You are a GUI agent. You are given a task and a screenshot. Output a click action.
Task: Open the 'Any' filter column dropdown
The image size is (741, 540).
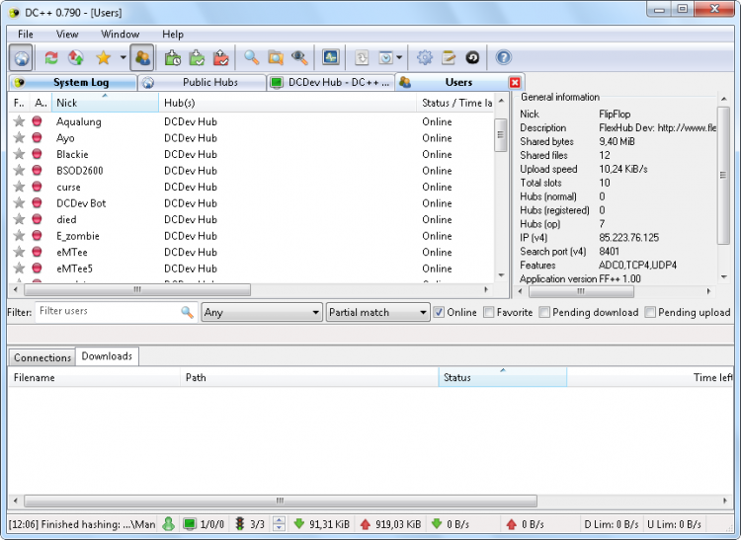[262, 312]
